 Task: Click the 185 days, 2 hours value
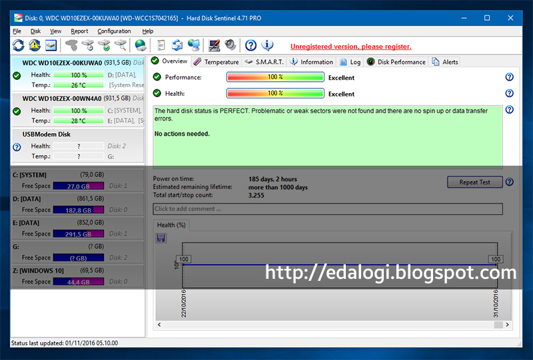[272, 179]
